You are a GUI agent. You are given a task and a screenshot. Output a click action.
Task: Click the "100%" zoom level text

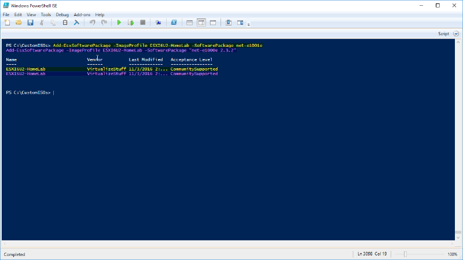pyautogui.click(x=452, y=254)
